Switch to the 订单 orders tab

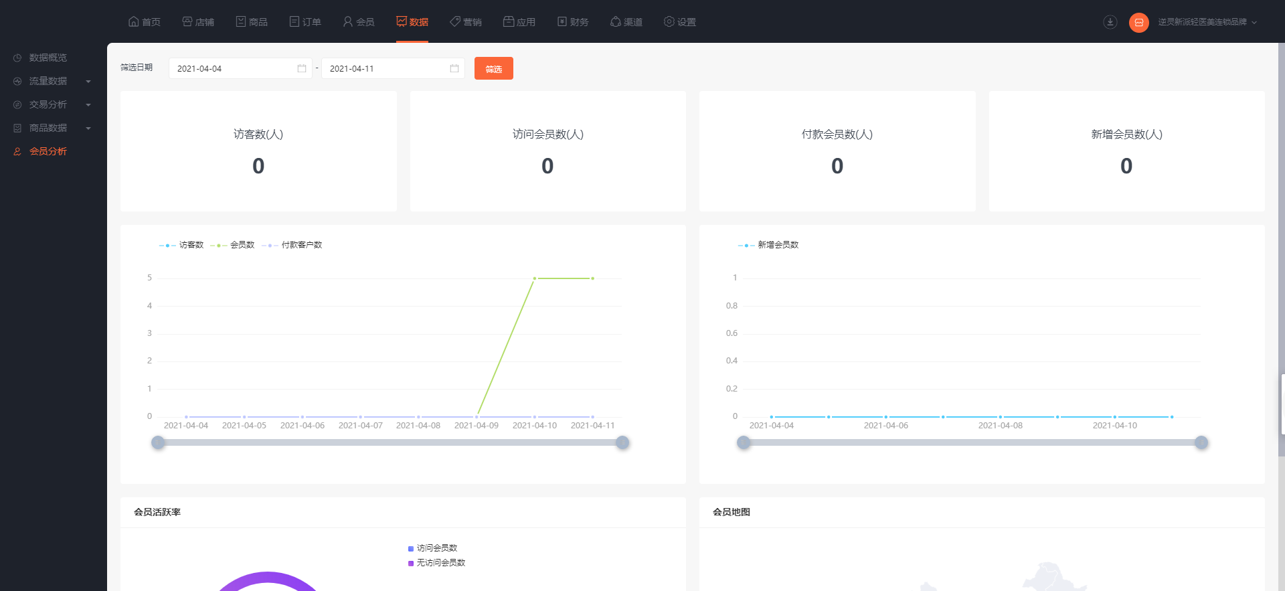(x=305, y=21)
